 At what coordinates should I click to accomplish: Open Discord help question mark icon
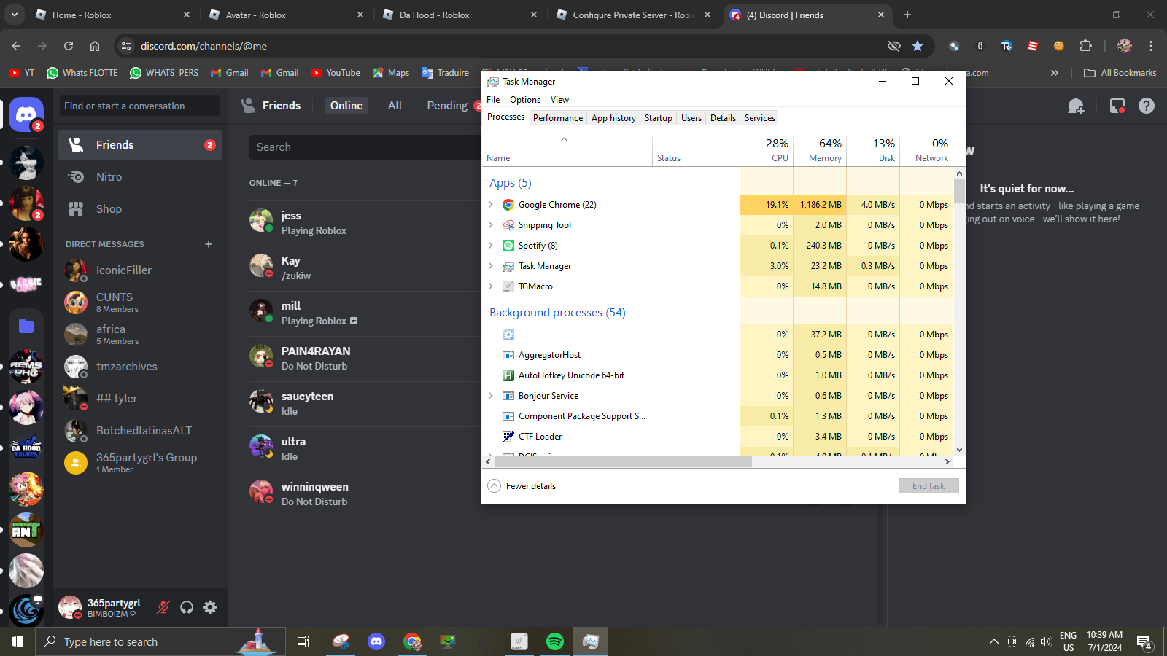click(1147, 106)
